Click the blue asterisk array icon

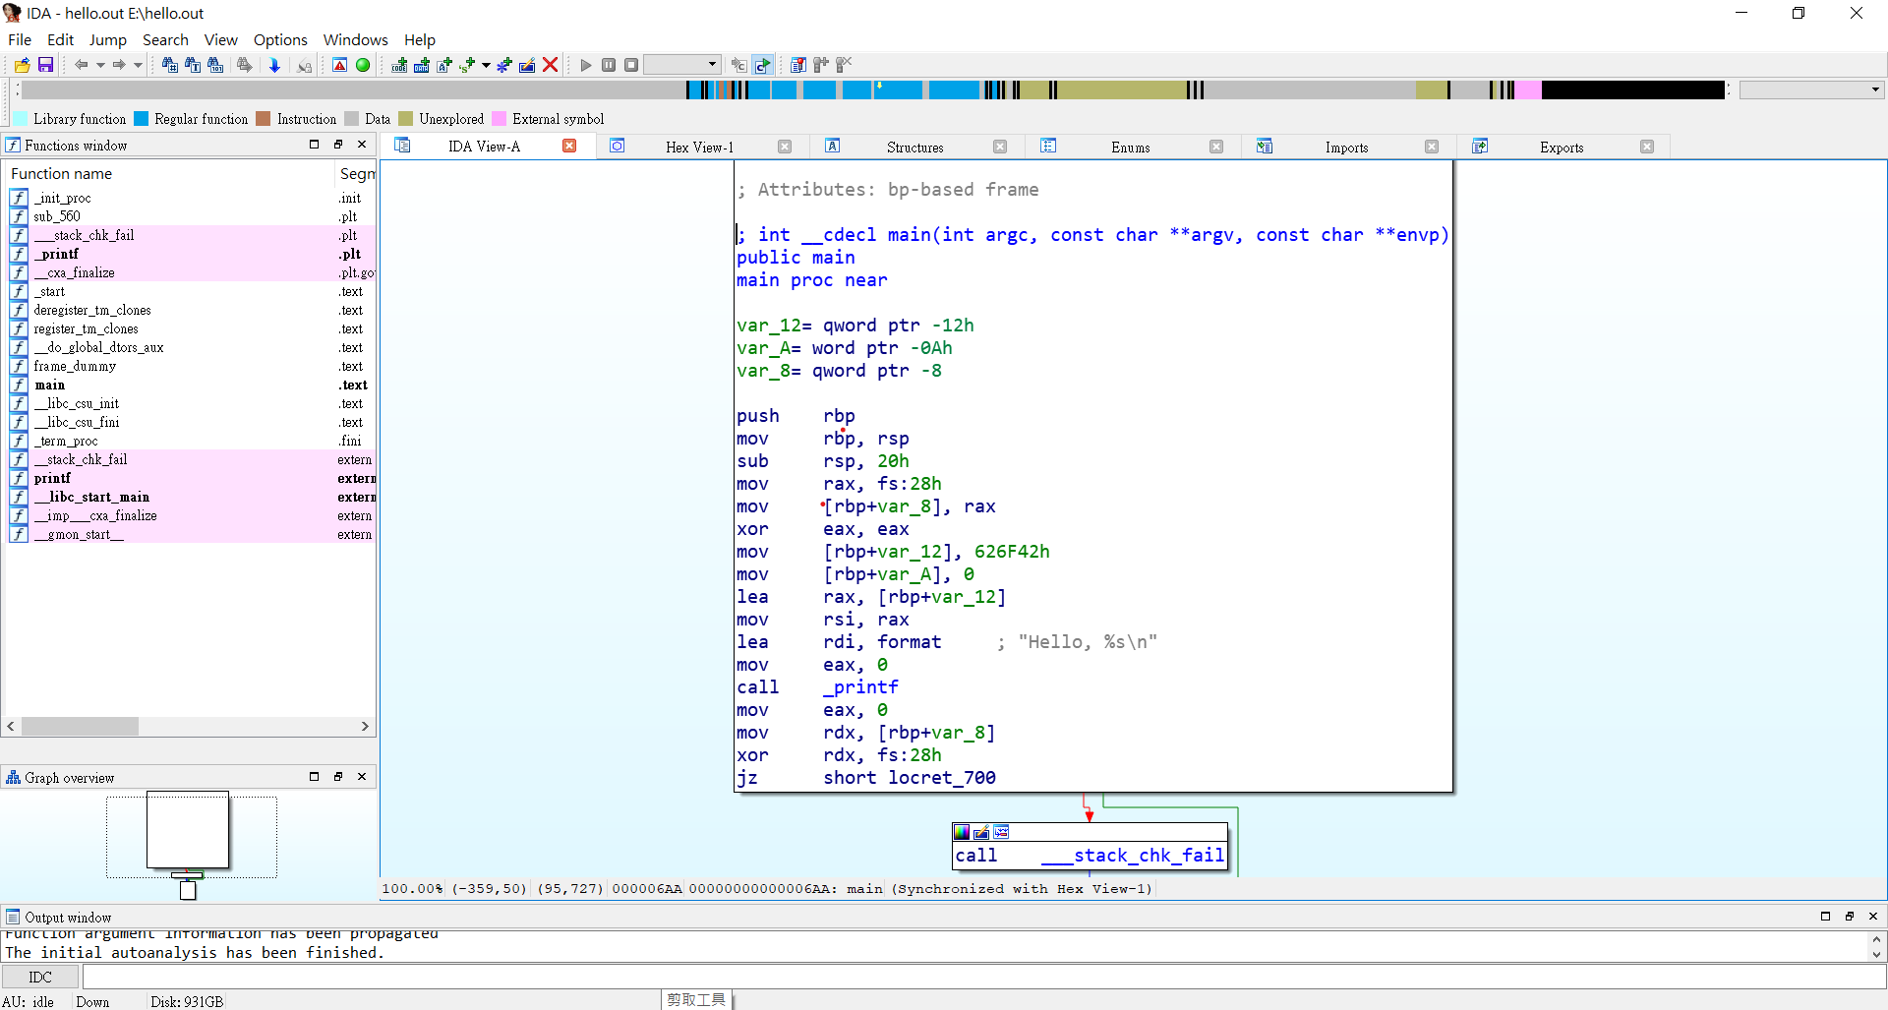[504, 65]
